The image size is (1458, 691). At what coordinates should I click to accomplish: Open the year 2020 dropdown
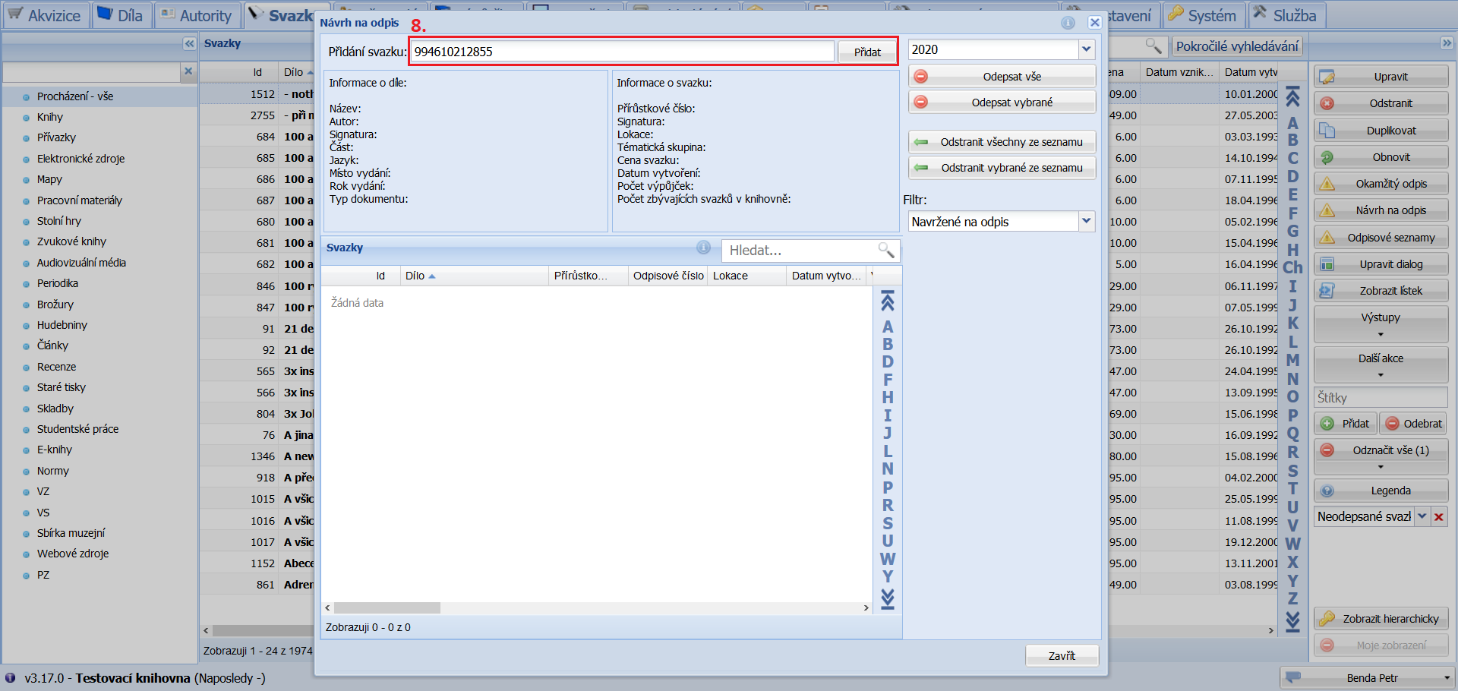pyautogui.click(x=1087, y=49)
